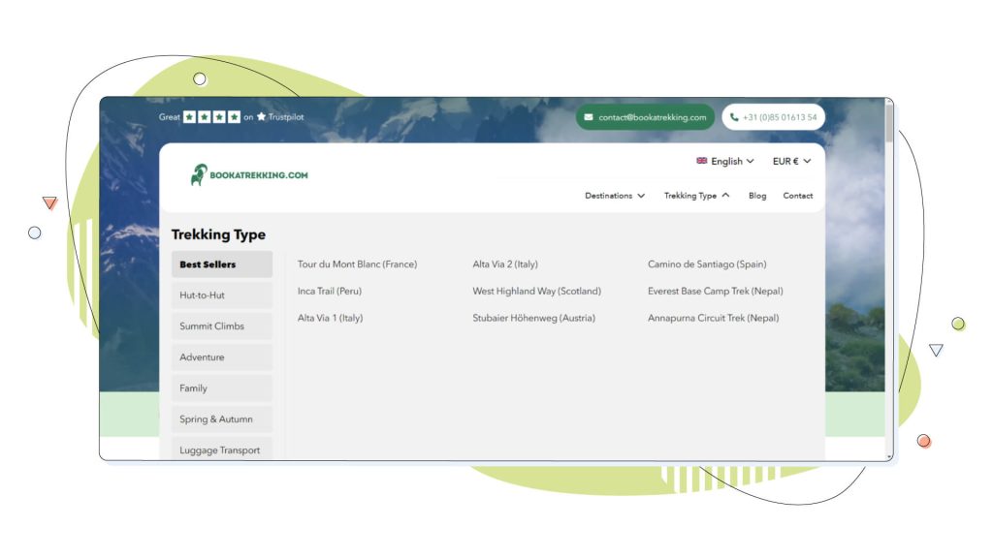This screenshot has width=993, height=558.
Task: Click the Trustpilot star logo
Action: (x=261, y=116)
